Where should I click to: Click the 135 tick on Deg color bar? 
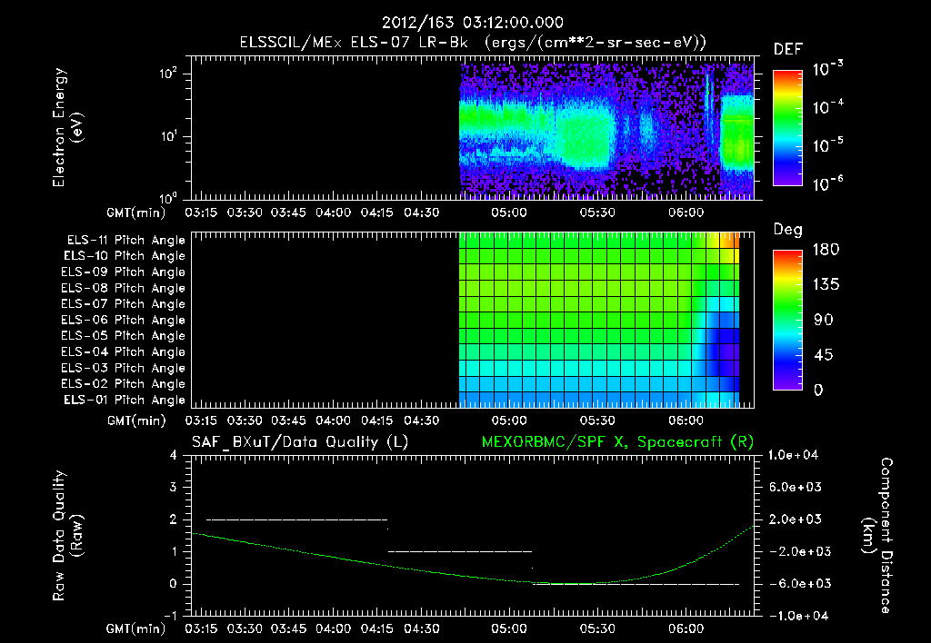826,284
